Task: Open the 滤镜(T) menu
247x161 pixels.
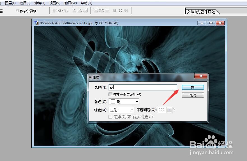Action: point(40,3)
